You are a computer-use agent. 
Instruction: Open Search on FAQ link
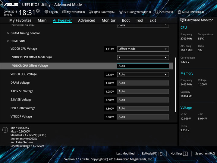point(205,154)
